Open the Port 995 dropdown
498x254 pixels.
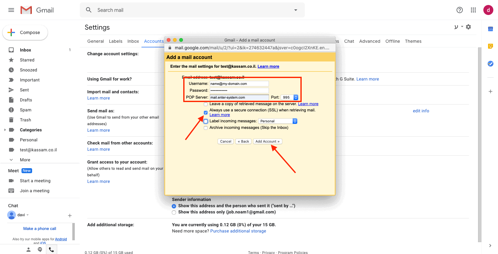[x=290, y=97]
